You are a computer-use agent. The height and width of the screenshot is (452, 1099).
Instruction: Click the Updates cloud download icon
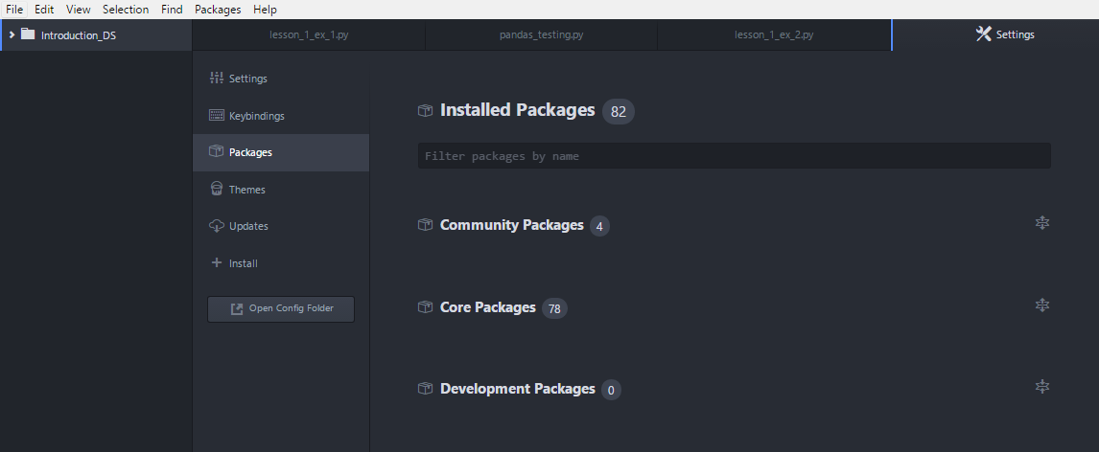(x=216, y=226)
